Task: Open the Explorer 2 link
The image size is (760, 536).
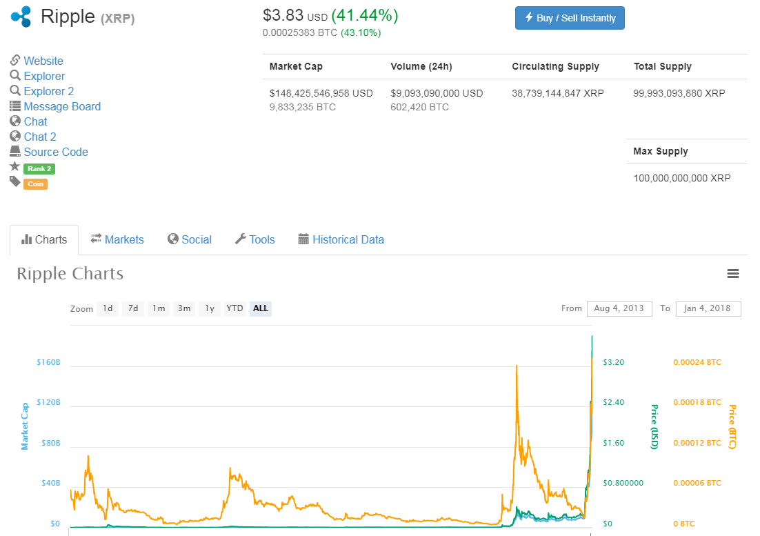Action: point(49,91)
